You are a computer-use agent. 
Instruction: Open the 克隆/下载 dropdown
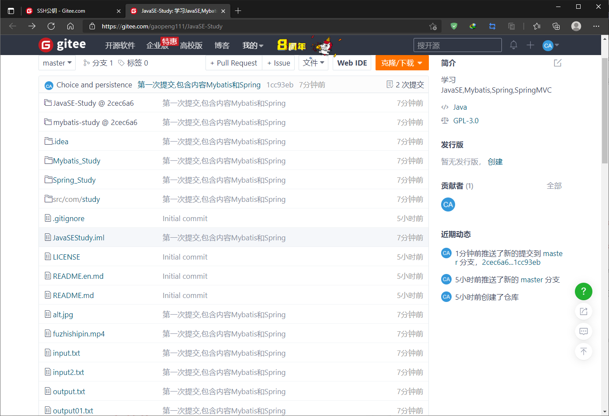pyautogui.click(x=402, y=63)
